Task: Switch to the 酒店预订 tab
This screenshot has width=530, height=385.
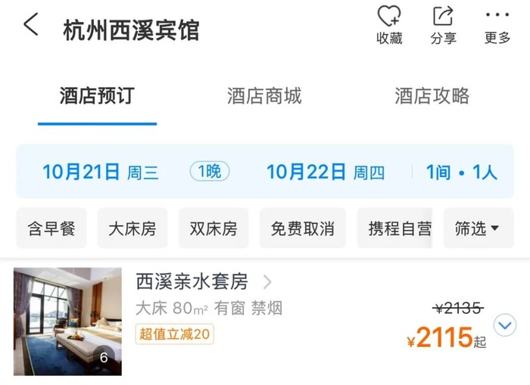Action: pos(97,96)
